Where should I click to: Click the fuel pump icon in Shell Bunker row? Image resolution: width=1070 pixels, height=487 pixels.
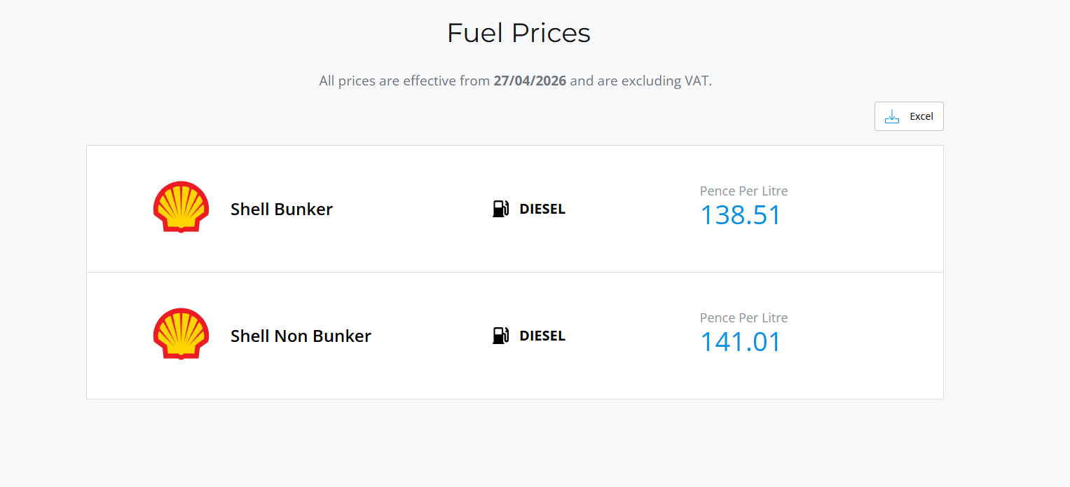500,209
